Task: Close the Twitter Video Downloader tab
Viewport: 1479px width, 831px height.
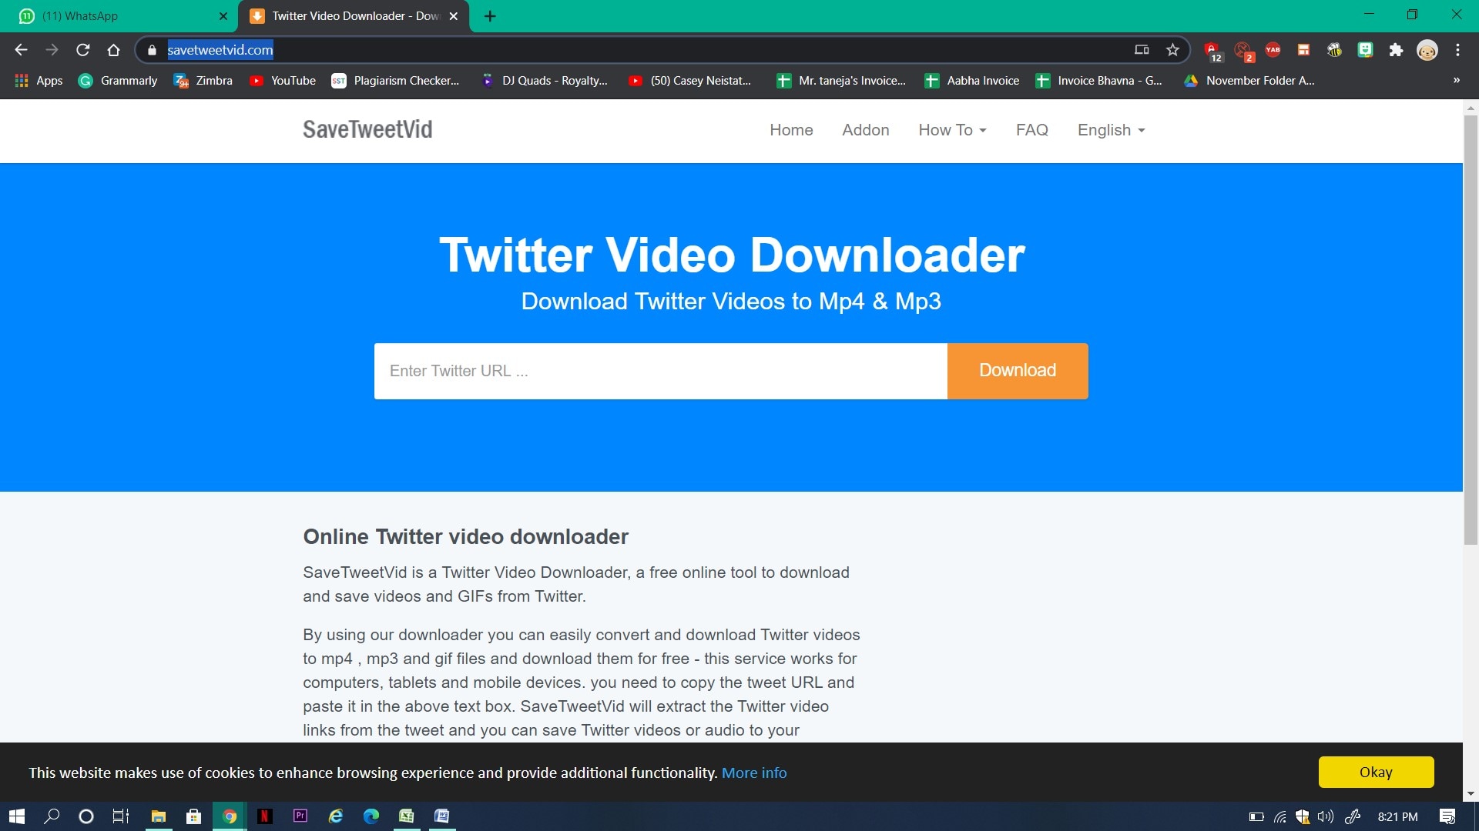Action: point(454,16)
